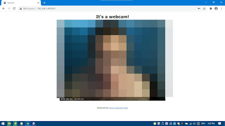Click the webcam stream image

pyautogui.click(x=112, y=60)
